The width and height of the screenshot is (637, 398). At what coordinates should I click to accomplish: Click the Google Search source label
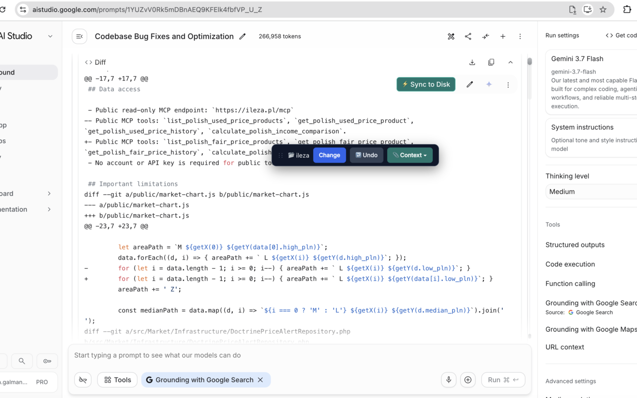coord(590,312)
